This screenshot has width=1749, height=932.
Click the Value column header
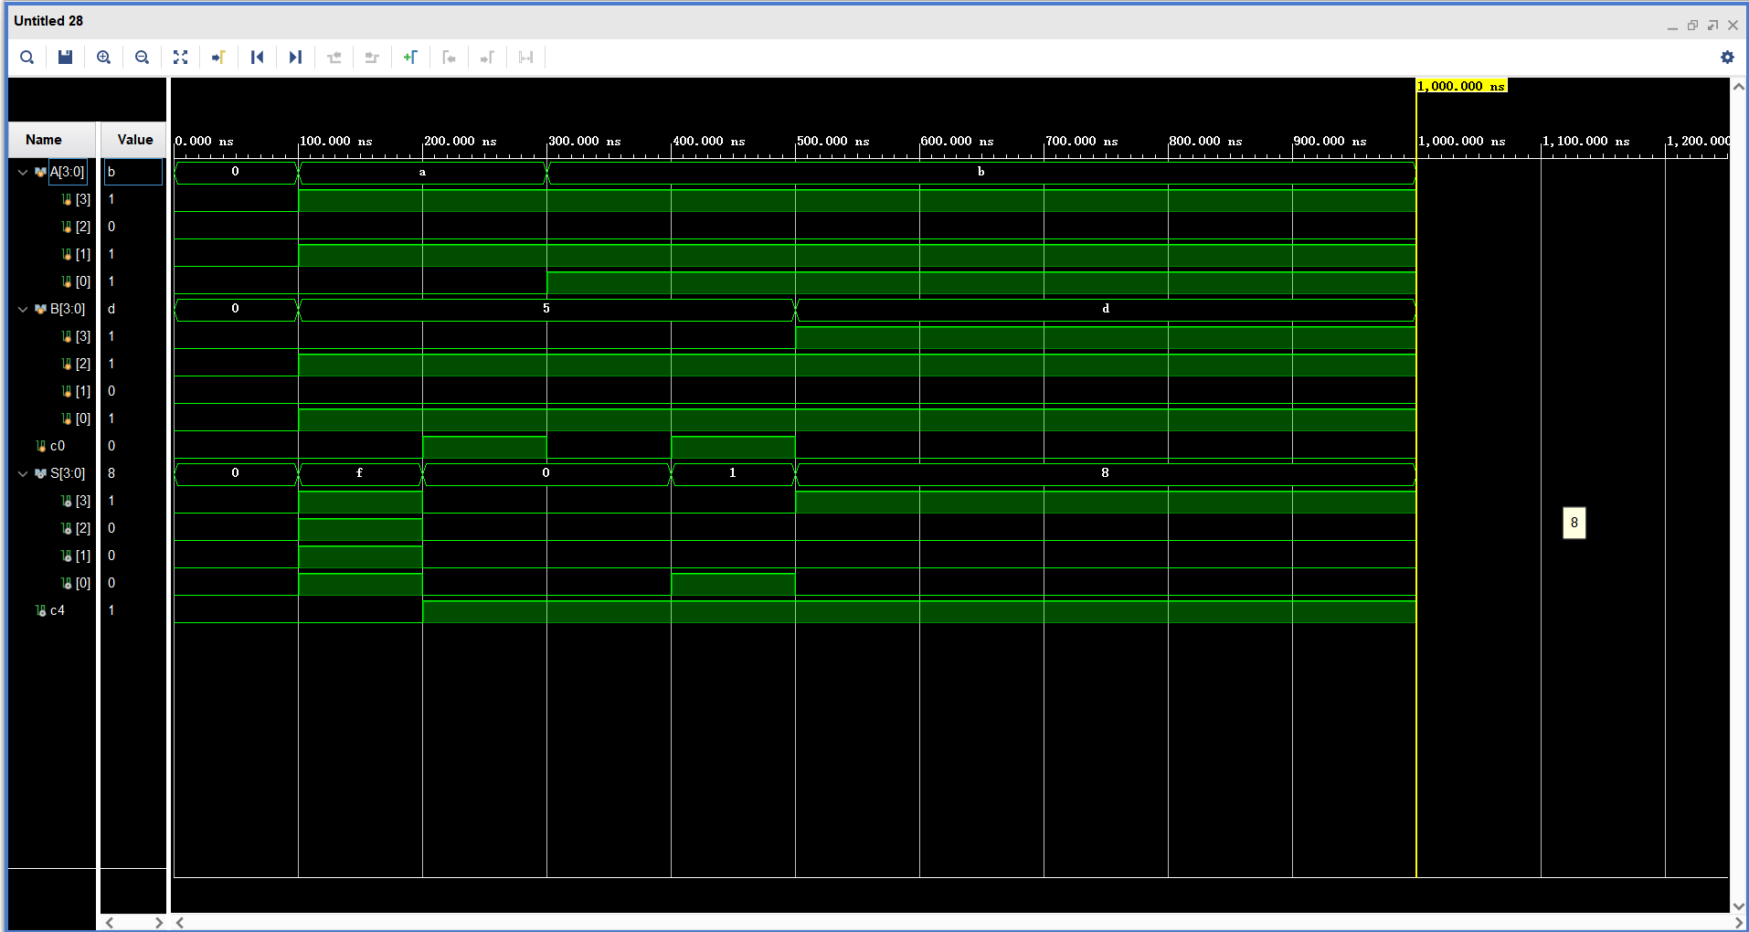(x=133, y=139)
